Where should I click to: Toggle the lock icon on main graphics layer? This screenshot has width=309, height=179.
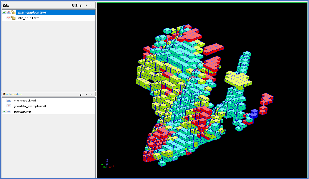[x=13, y=12]
